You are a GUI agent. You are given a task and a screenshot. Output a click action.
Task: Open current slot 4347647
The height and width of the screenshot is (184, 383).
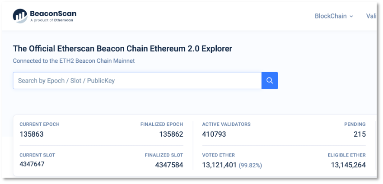32,164
